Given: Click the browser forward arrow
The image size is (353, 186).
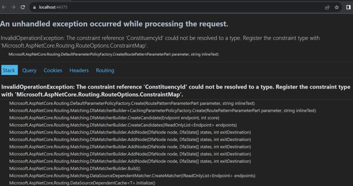Looking at the screenshot, I should pos(13,7).
